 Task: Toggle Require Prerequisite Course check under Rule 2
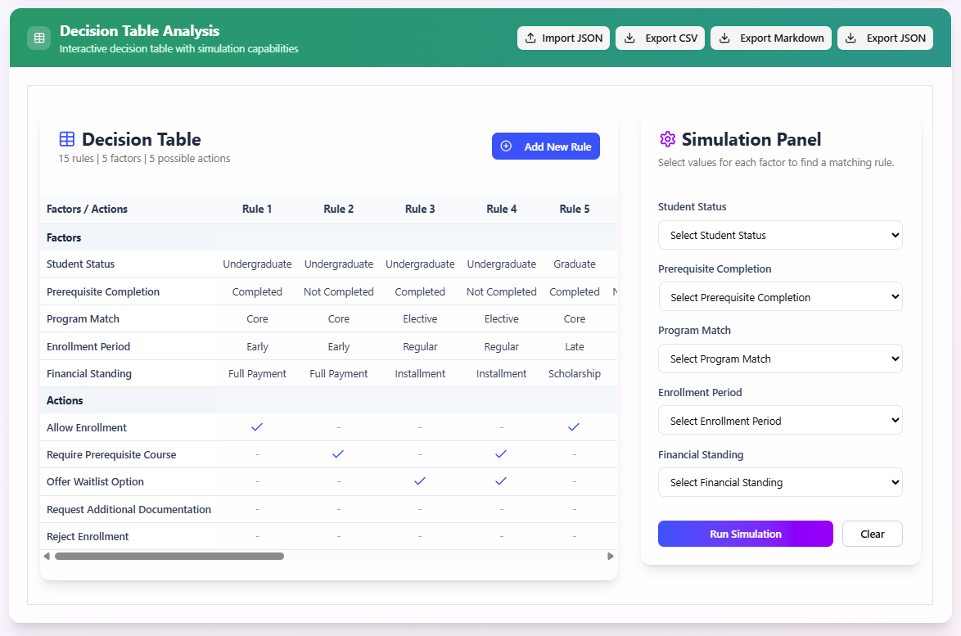(339, 453)
